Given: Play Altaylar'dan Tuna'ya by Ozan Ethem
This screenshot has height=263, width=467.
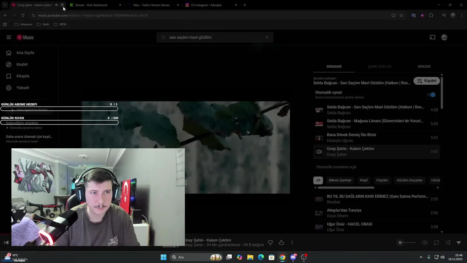Looking at the screenshot, I should pyautogui.click(x=377, y=213).
